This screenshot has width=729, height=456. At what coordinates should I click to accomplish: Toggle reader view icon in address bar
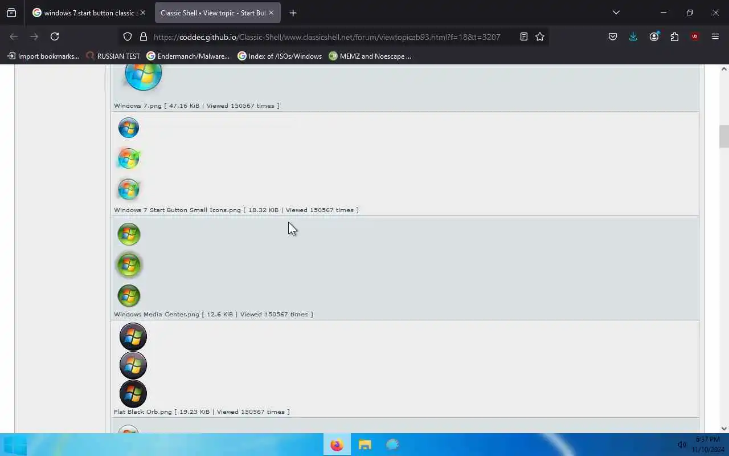tap(524, 36)
